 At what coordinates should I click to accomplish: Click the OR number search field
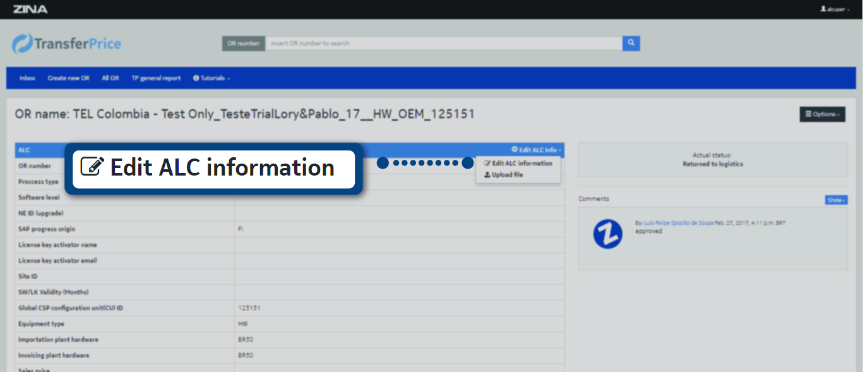click(443, 44)
